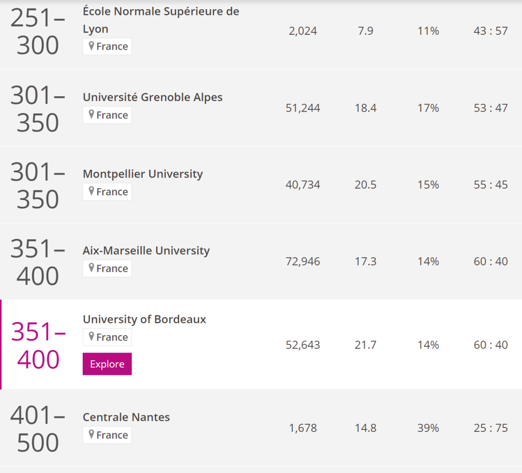
Task: Click the Explore button for University of Bordeaux
Action: [107, 364]
